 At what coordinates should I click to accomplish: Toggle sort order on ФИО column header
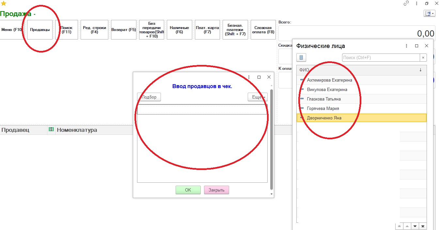coord(420,70)
